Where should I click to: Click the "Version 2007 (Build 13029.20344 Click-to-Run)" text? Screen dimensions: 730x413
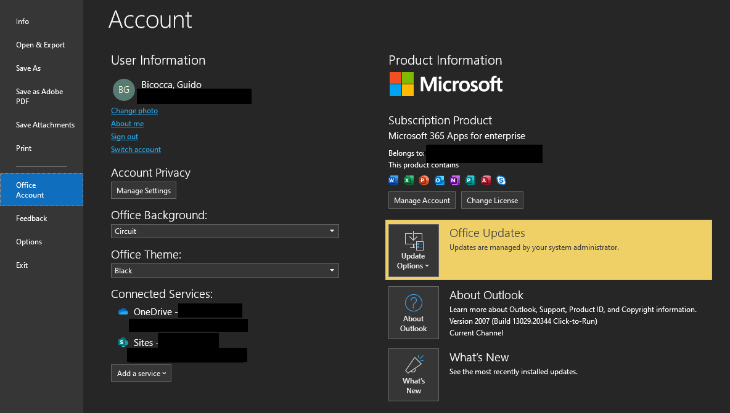click(523, 321)
